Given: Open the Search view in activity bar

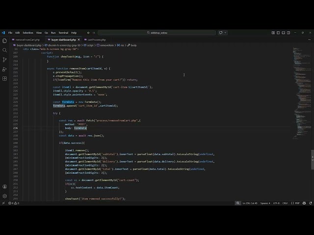Looking at the screenshot, I should [4, 50].
